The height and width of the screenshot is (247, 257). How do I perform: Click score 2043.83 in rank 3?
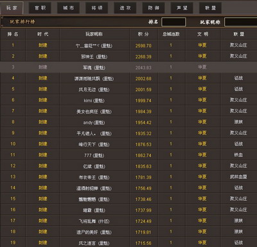pos(143,67)
